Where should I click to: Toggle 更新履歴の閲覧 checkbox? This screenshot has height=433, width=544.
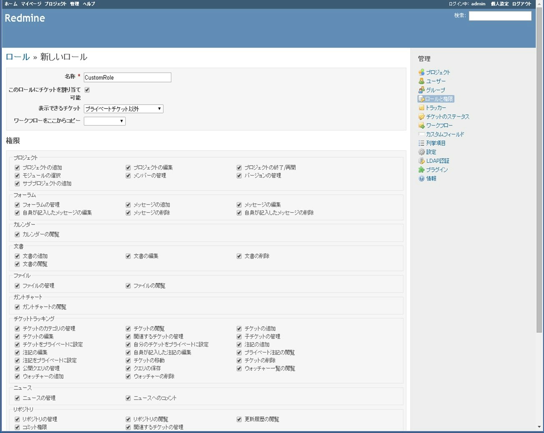(x=239, y=420)
